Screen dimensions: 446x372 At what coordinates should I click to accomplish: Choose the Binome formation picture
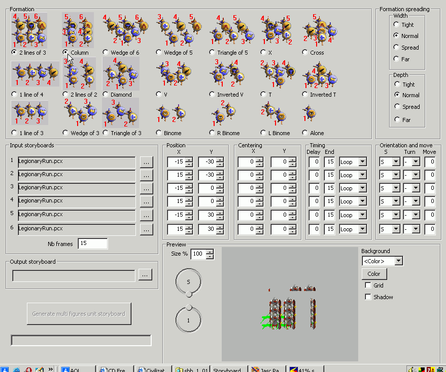tap(171, 113)
